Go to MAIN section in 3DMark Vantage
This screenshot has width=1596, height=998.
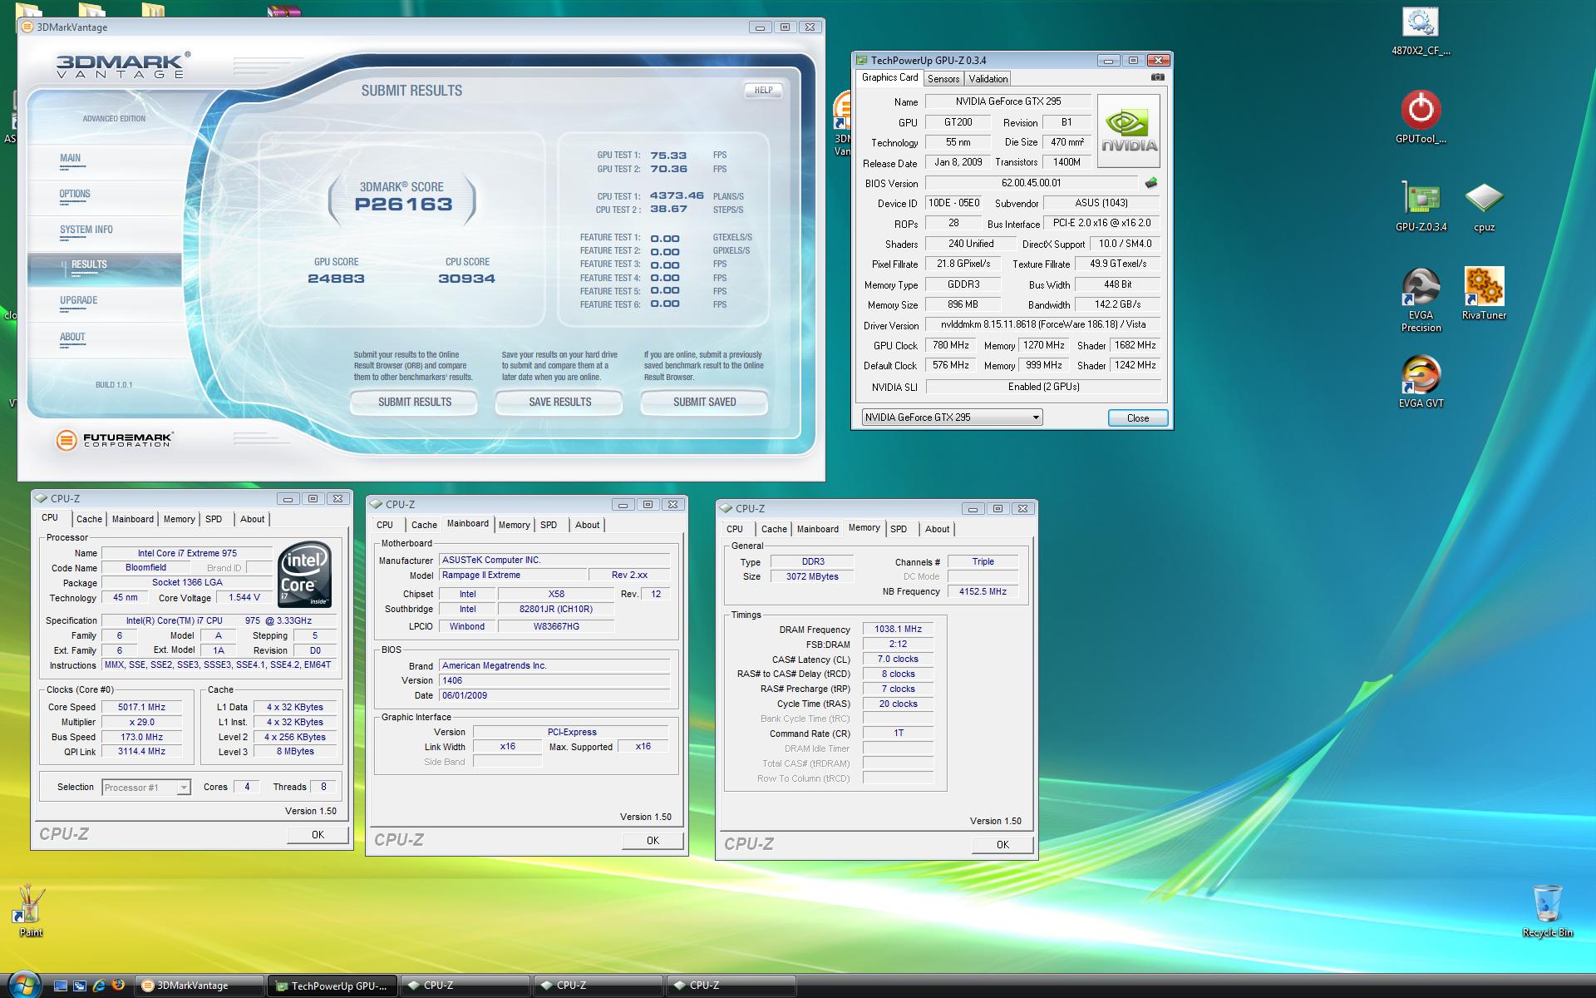(71, 158)
